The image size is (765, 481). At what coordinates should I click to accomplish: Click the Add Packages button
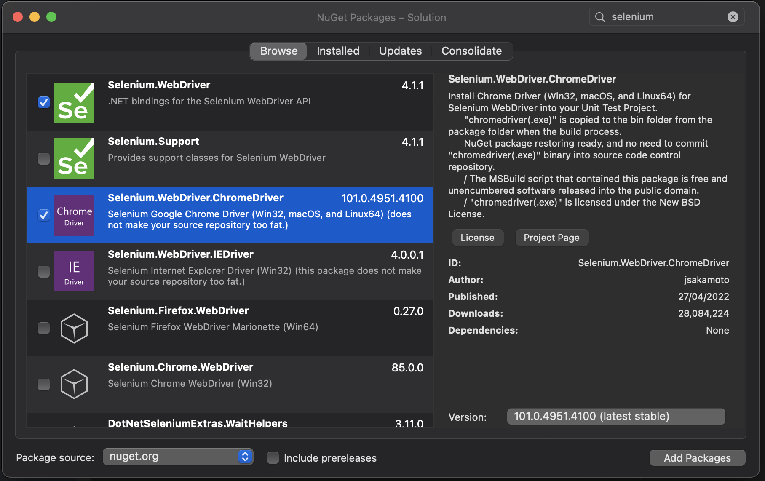(x=697, y=458)
